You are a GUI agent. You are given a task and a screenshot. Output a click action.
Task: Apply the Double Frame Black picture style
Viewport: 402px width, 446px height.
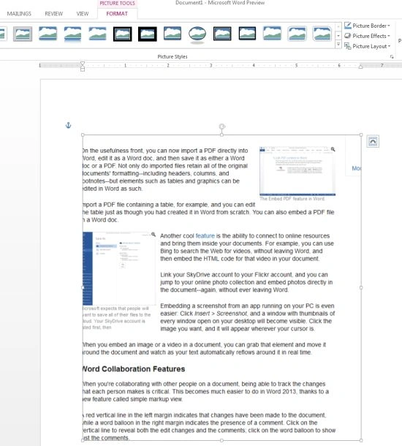click(x=123, y=34)
